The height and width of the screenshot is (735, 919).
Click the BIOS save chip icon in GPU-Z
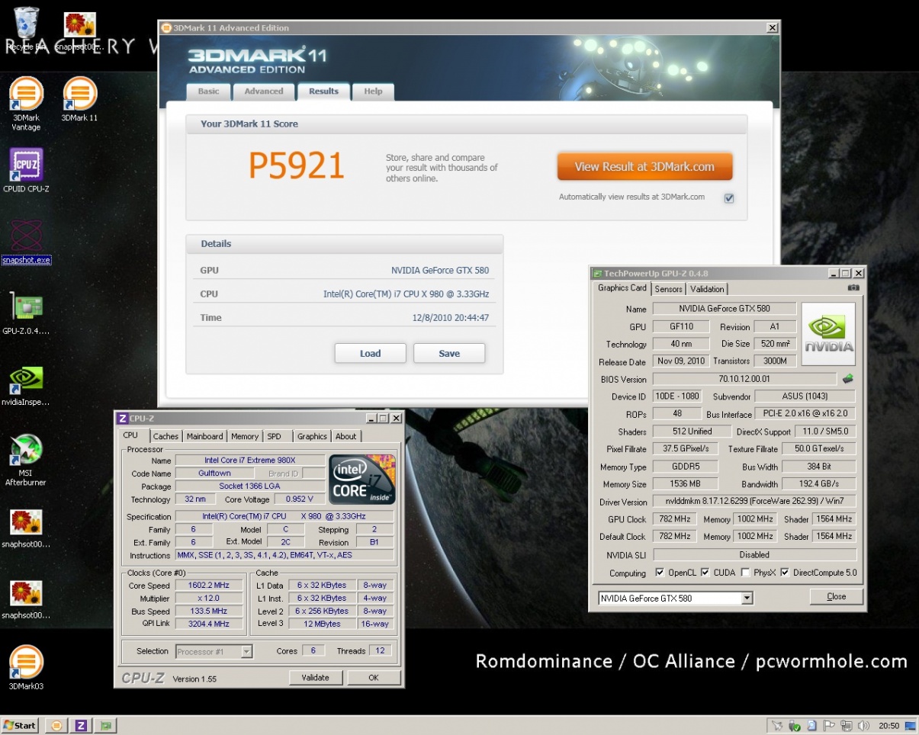(x=848, y=379)
